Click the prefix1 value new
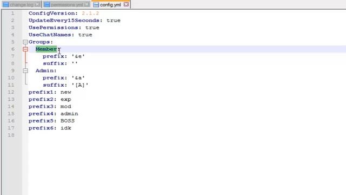Screen dimensions: 346x195 [x=66, y=92]
